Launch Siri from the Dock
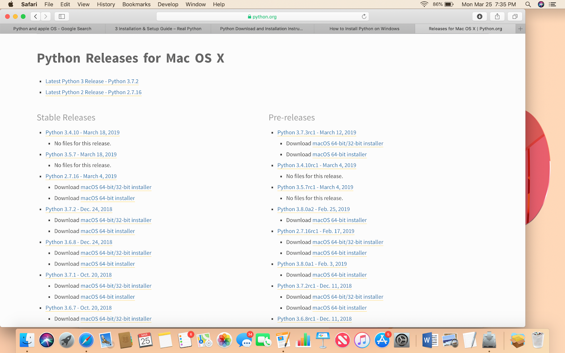The height and width of the screenshot is (353, 565). click(47, 340)
